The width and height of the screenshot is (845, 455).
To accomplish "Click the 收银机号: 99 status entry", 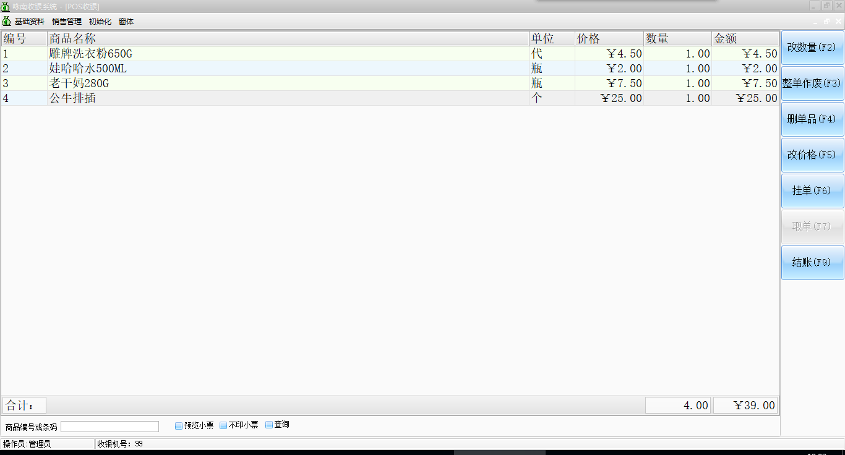I will coord(120,444).
